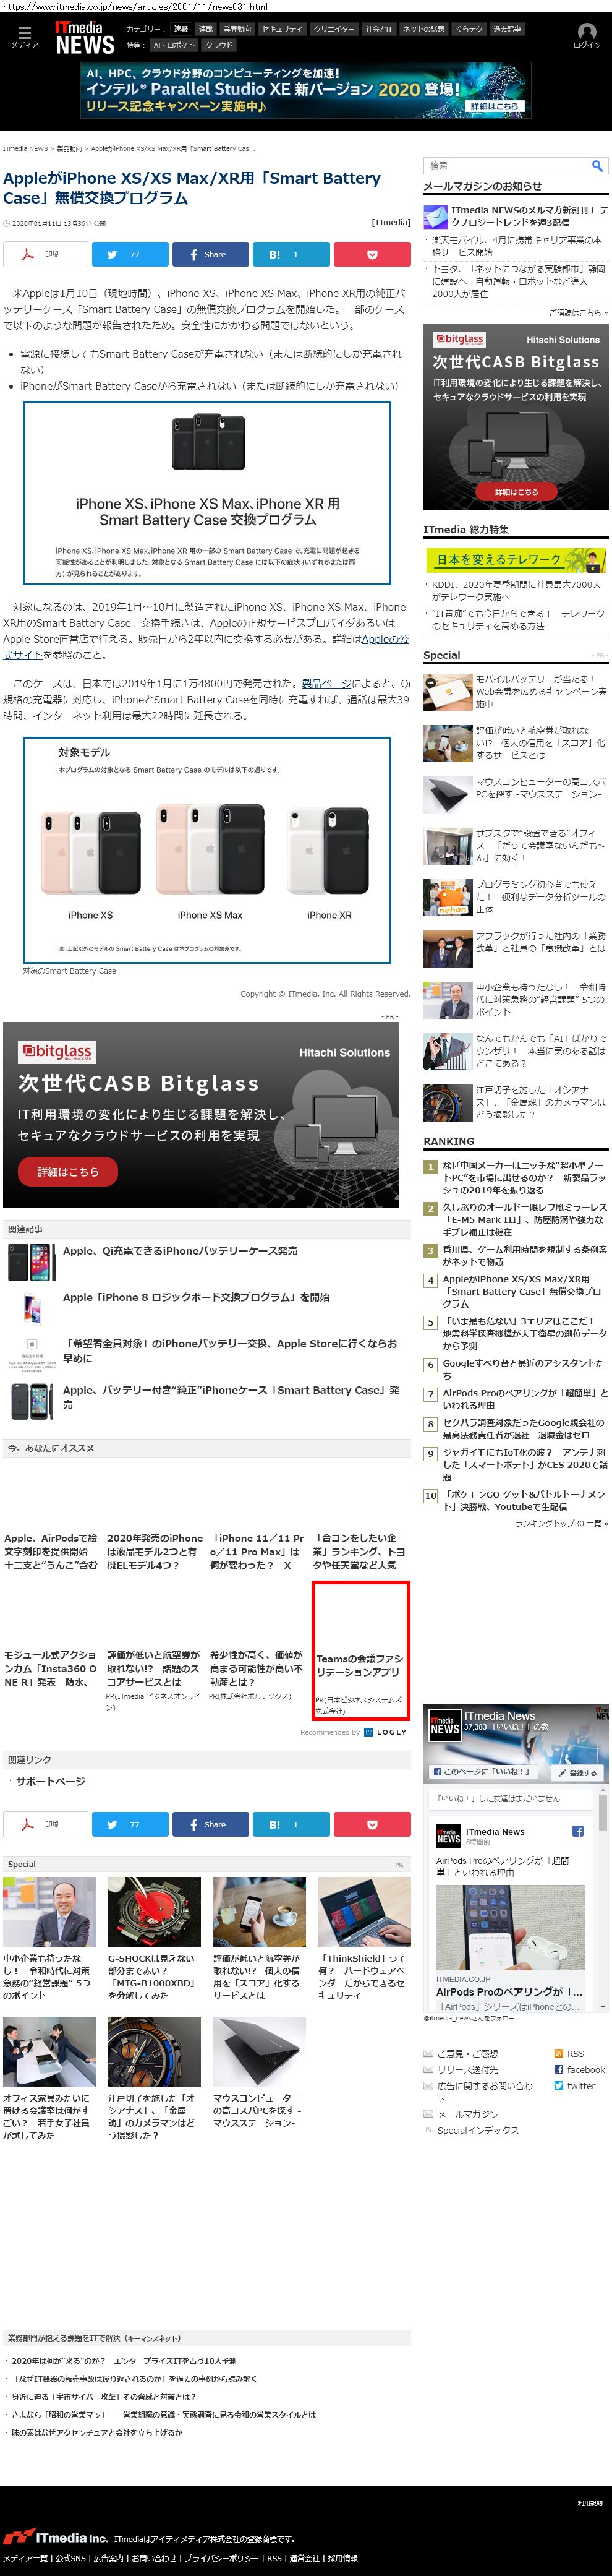
Task: Click the ログイン user avatar icon
Action: (587, 32)
